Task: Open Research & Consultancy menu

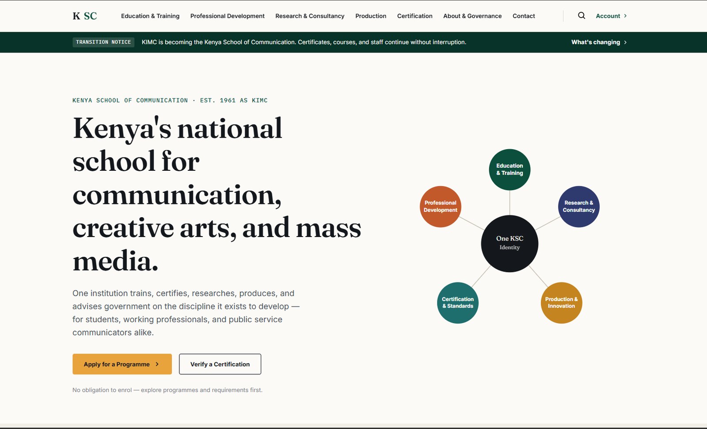Action: 310,16
